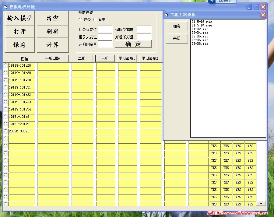Image resolution: width=274 pixels, height=217 pixels.
Task: Click the 平刀清角2 column button
Action: point(150,58)
